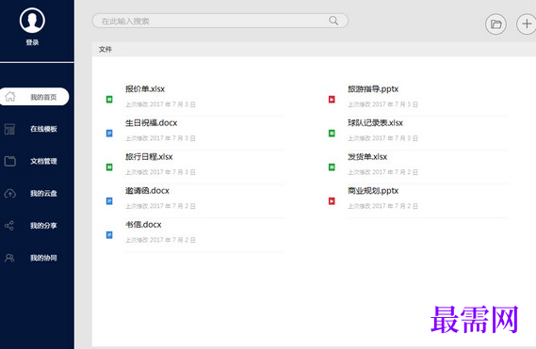Screen dimensions: 536x349
Task: Click the modified date under 旅游指导.pptx
Action: tap(382, 104)
